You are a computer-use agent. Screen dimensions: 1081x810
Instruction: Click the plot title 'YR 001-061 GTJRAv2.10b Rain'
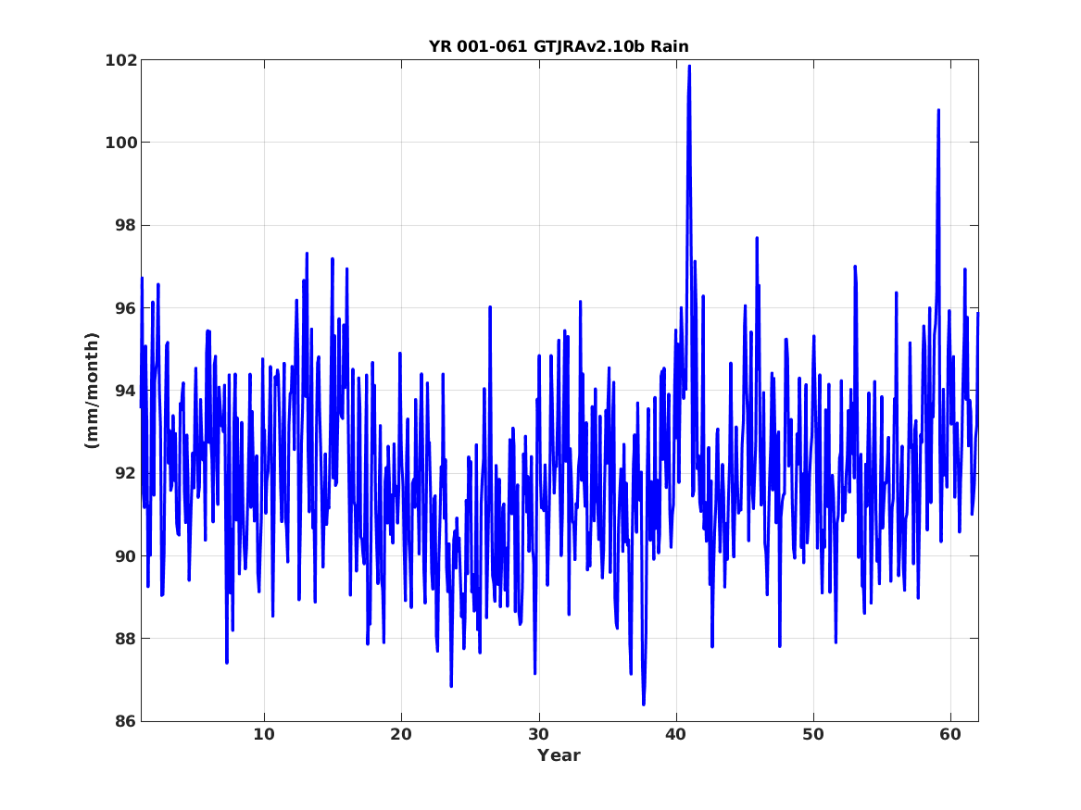(x=559, y=46)
